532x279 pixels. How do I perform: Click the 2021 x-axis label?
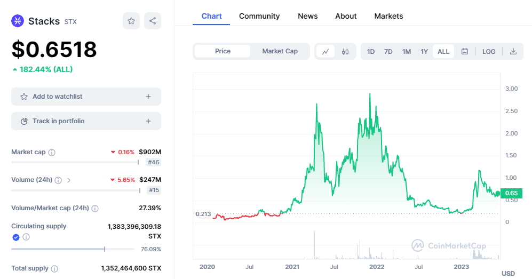292,267
